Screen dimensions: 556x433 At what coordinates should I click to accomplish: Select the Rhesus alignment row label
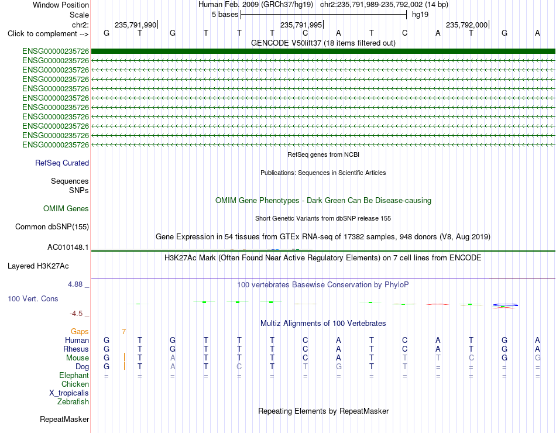[76, 349]
